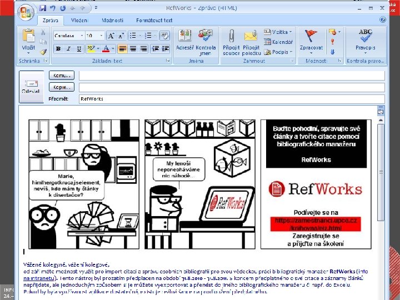
Task: Redo the last action
Action: 63,8
